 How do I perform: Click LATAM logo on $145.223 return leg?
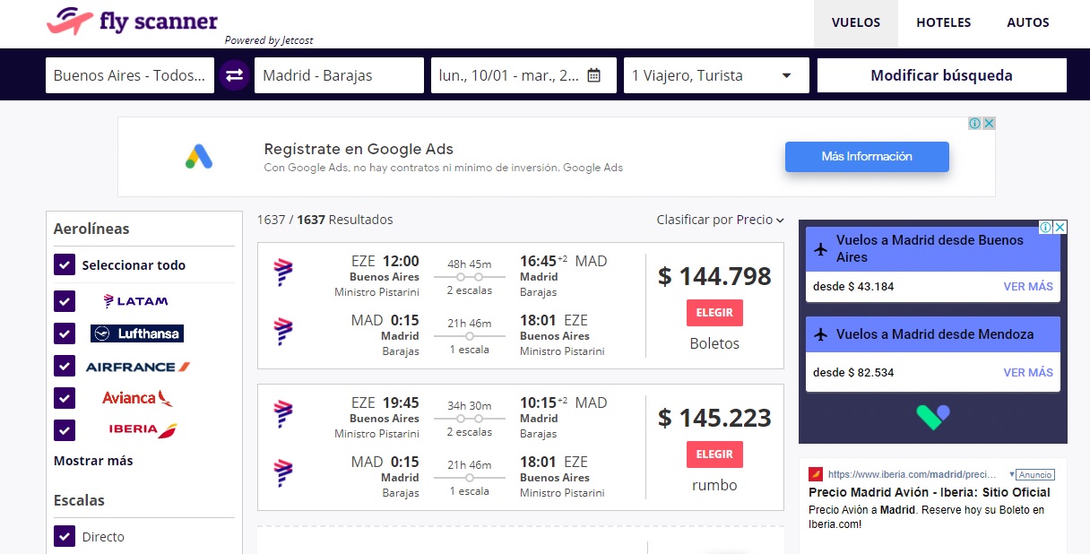283,473
